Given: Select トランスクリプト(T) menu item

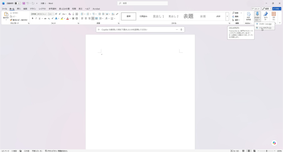Looking at the screenshot, I should (x=264, y=28).
